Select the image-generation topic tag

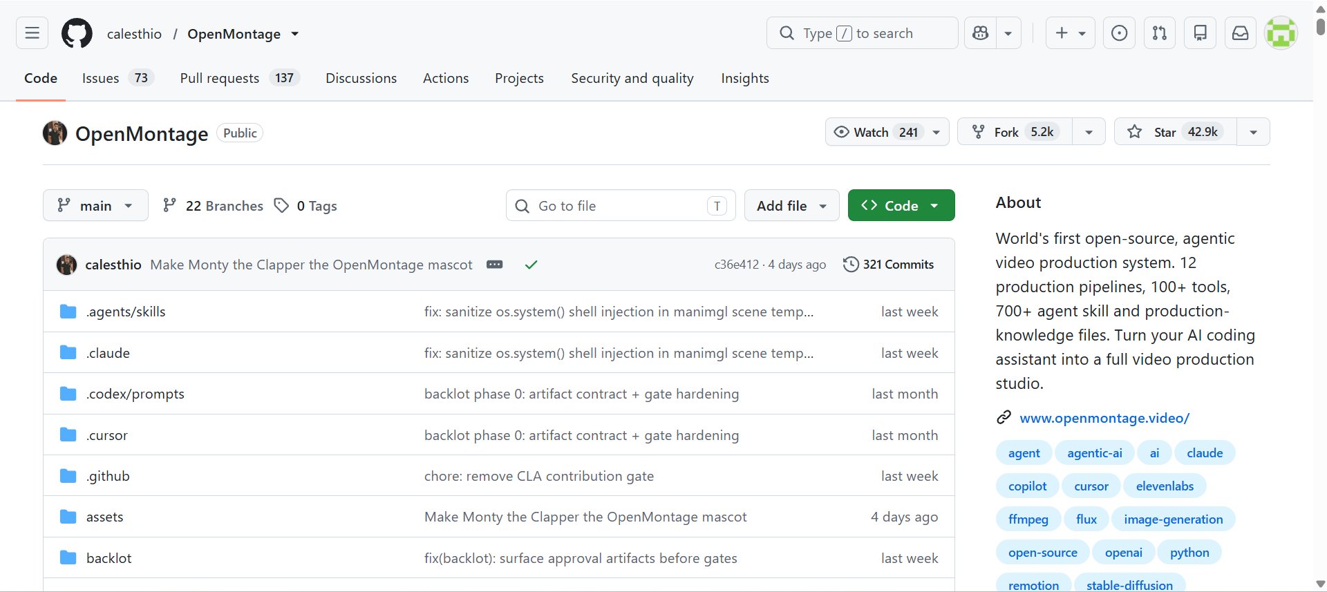(x=1173, y=519)
